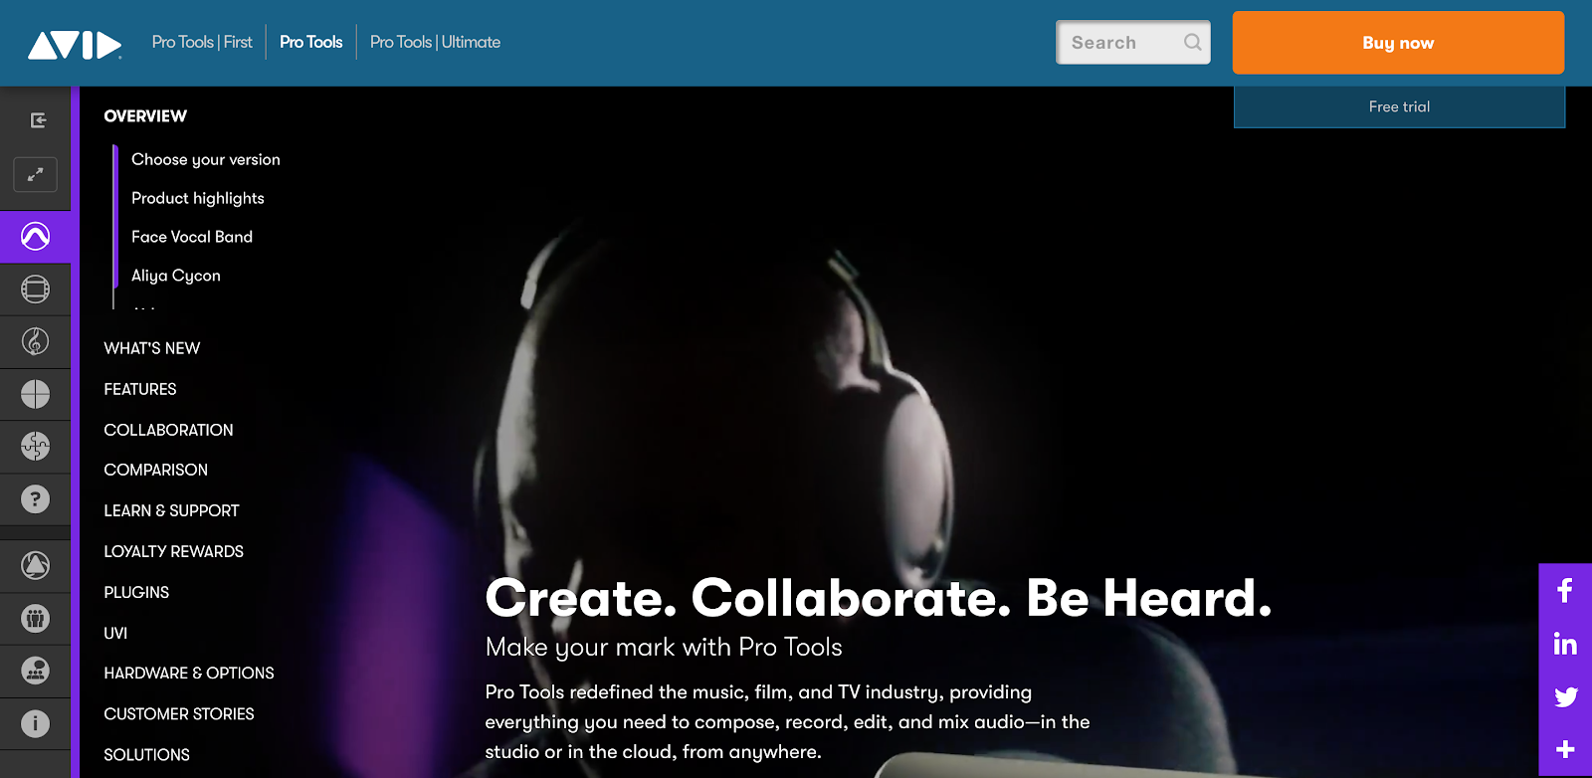Click the puzzle piece sidebar icon

35,447
